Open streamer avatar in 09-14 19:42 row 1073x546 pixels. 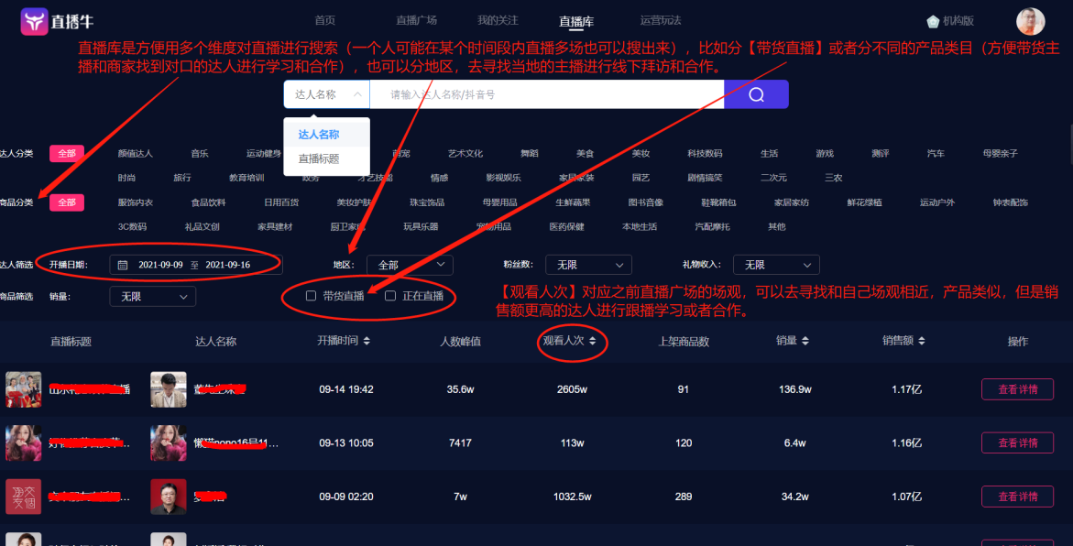click(x=169, y=389)
